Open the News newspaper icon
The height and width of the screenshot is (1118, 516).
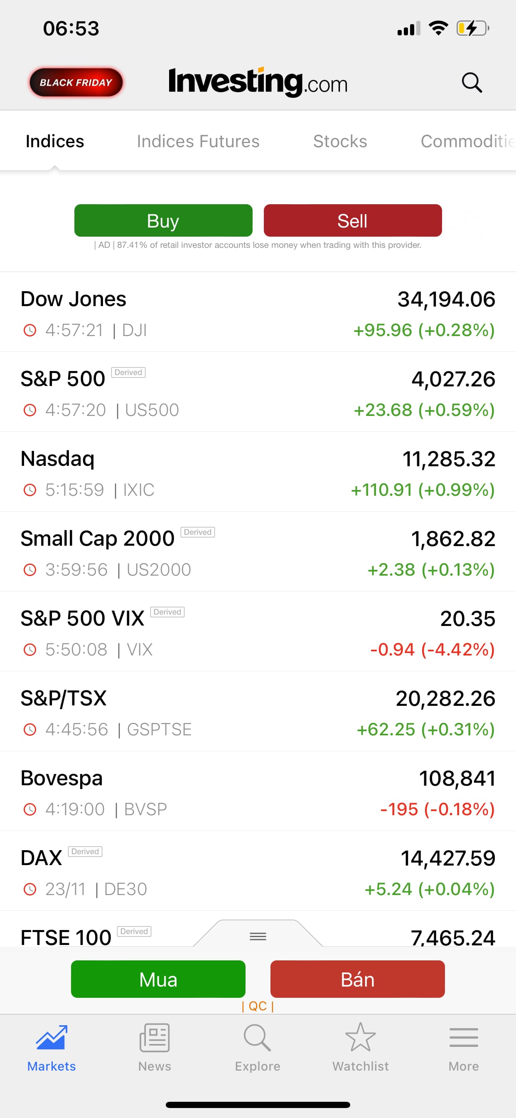[155, 1037]
